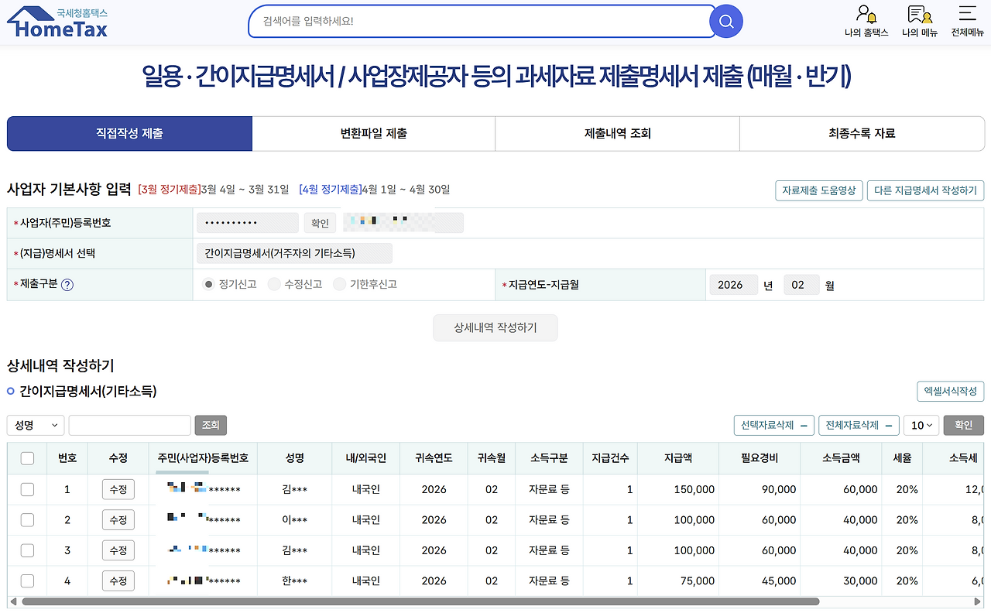Click 전체자료삭제 button
The image size is (991, 613).
point(859,425)
